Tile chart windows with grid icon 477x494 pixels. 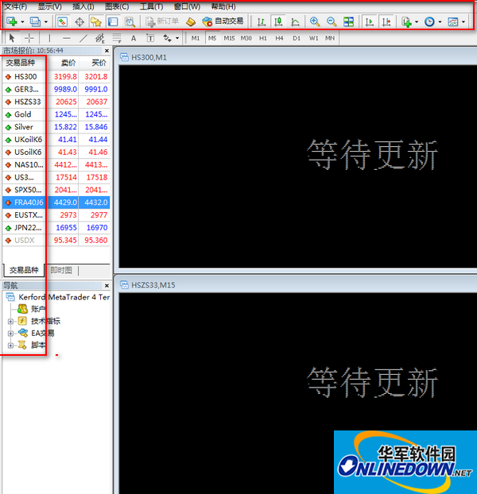(x=348, y=21)
